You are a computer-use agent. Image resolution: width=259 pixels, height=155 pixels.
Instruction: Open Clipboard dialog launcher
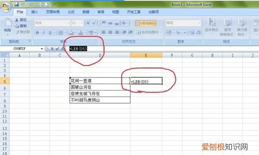(x=29, y=41)
